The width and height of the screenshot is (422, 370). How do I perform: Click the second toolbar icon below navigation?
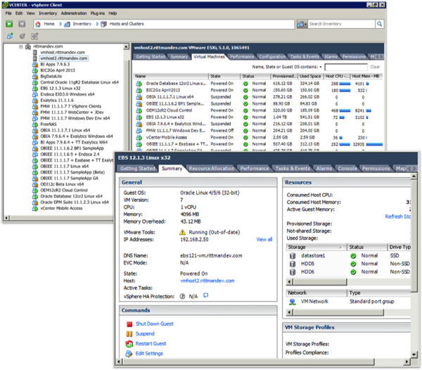(x=23, y=36)
